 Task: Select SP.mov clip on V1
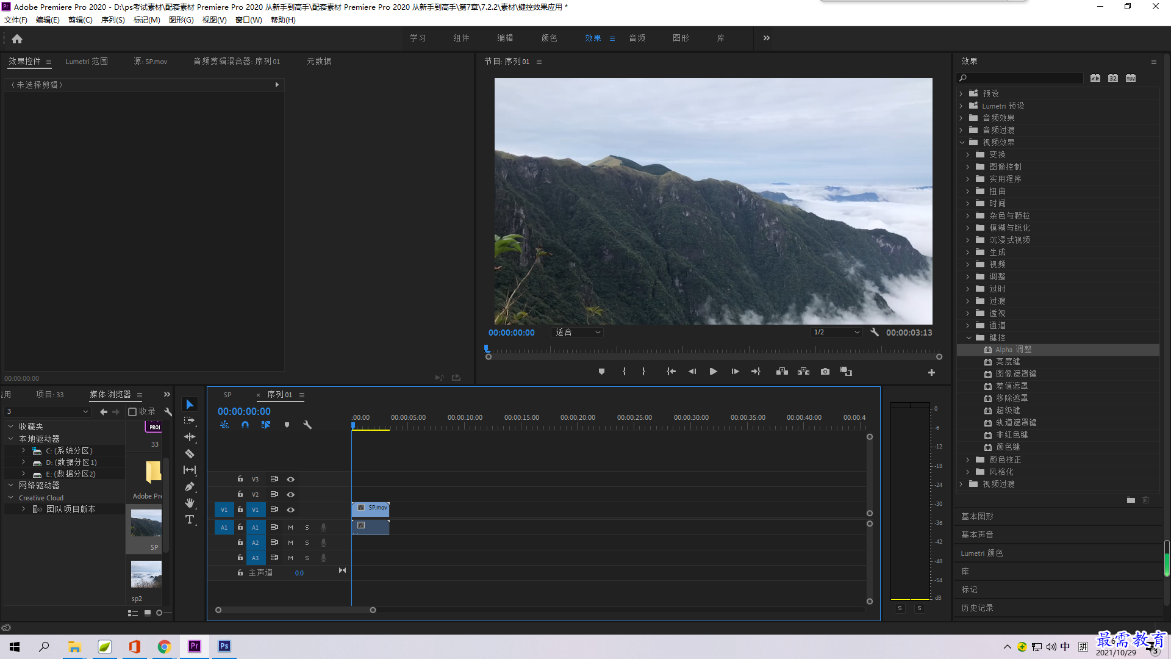click(x=370, y=509)
